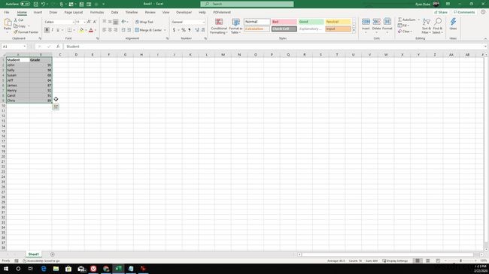Click Increase Font Size icon

pos(89,22)
